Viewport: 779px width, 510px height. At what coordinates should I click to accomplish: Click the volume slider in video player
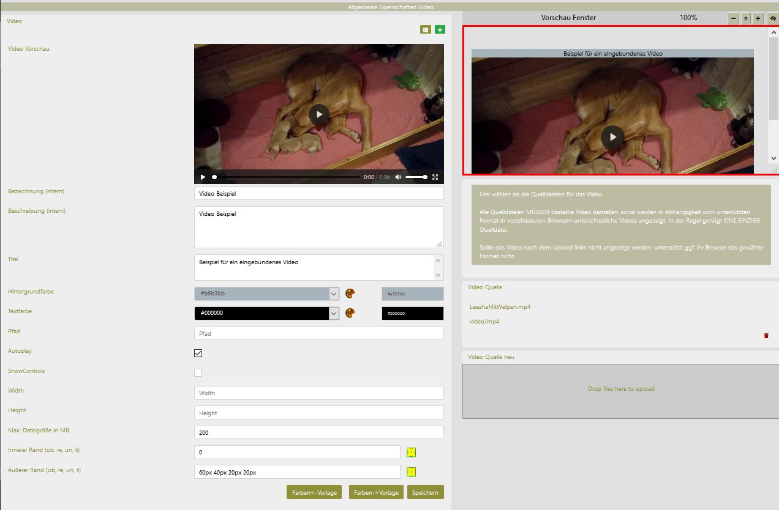(416, 177)
